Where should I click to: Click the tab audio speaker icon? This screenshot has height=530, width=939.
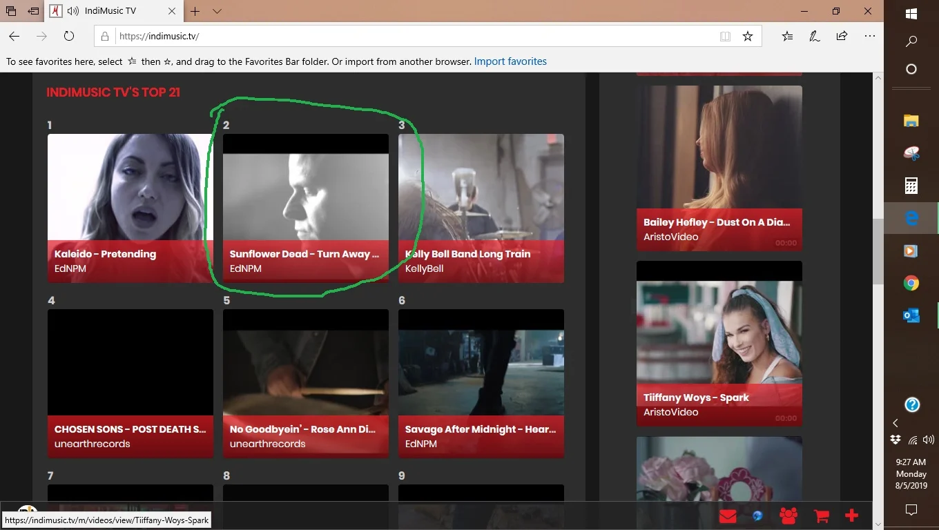click(73, 11)
